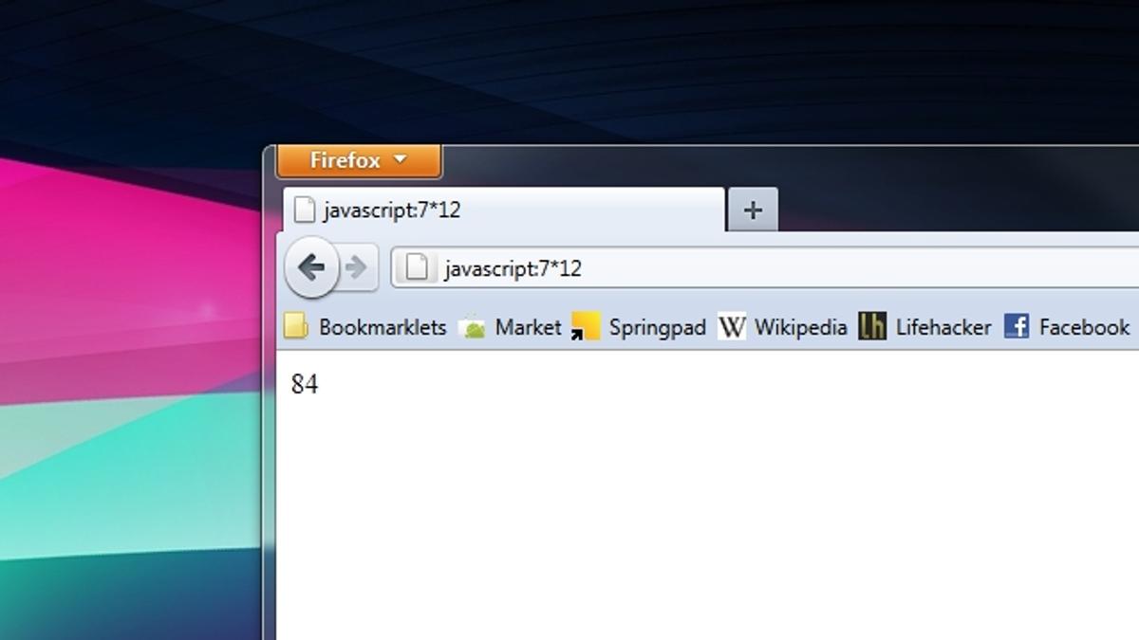This screenshot has height=640, width=1139.
Task: Click the Bookmarklets folder icon
Action: click(x=296, y=327)
